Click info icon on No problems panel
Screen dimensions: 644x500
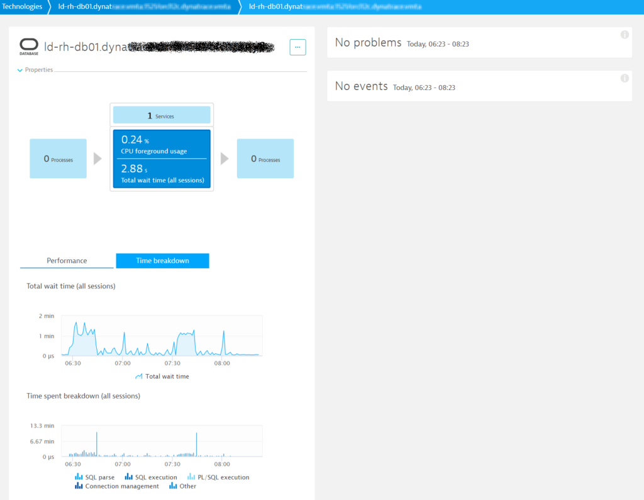click(625, 35)
